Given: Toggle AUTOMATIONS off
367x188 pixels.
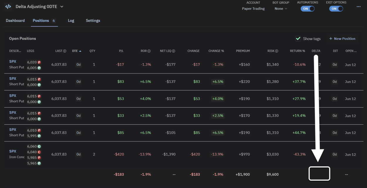Looking at the screenshot, I should click(x=307, y=9).
